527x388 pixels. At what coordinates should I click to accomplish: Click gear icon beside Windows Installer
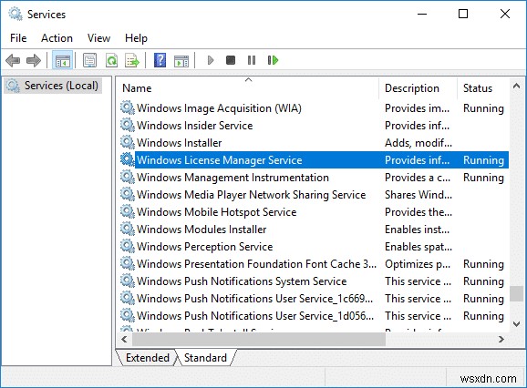pyautogui.click(x=128, y=142)
